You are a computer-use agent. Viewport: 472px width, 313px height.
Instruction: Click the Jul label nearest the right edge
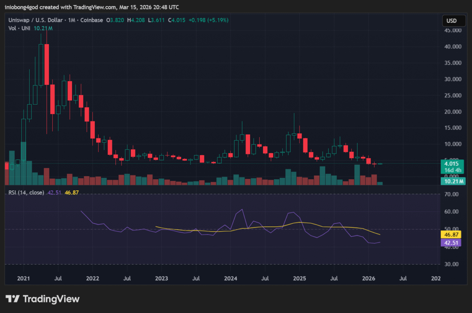point(403,278)
